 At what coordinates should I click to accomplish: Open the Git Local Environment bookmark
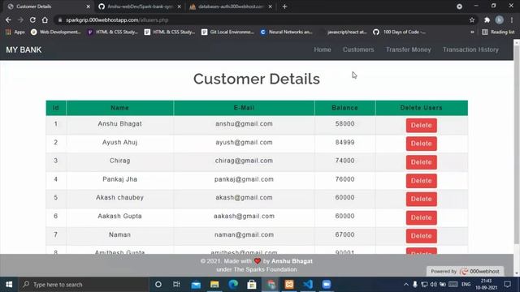(227, 32)
